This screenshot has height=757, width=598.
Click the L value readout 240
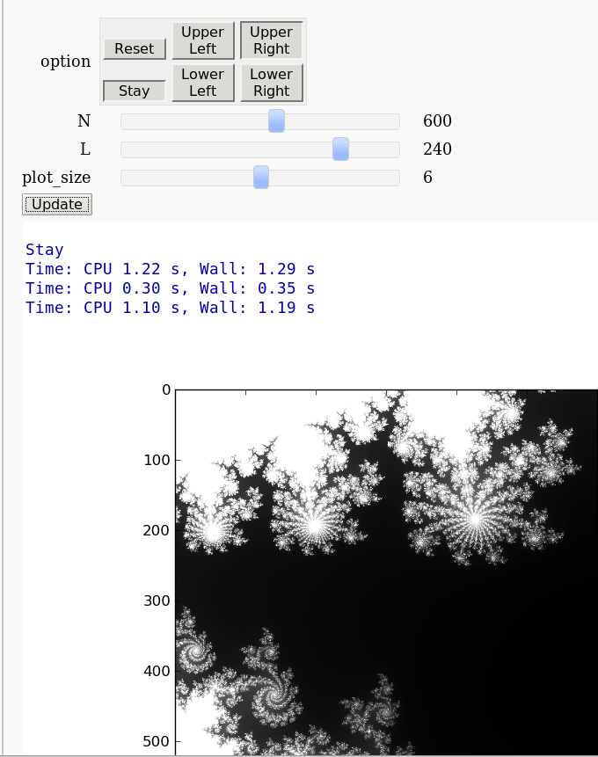coord(437,149)
